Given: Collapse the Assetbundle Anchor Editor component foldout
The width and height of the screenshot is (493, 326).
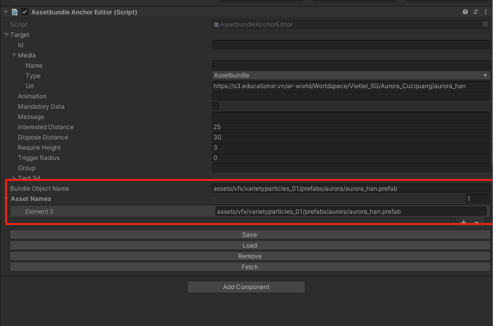Looking at the screenshot, I should coord(6,12).
